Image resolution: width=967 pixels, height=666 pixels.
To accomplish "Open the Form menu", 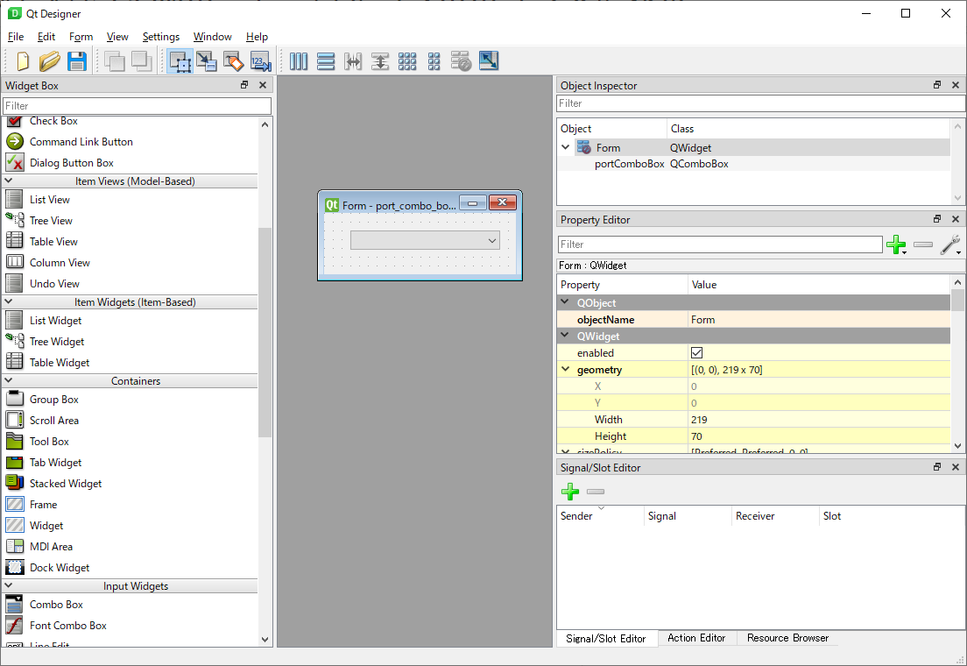I will (81, 37).
